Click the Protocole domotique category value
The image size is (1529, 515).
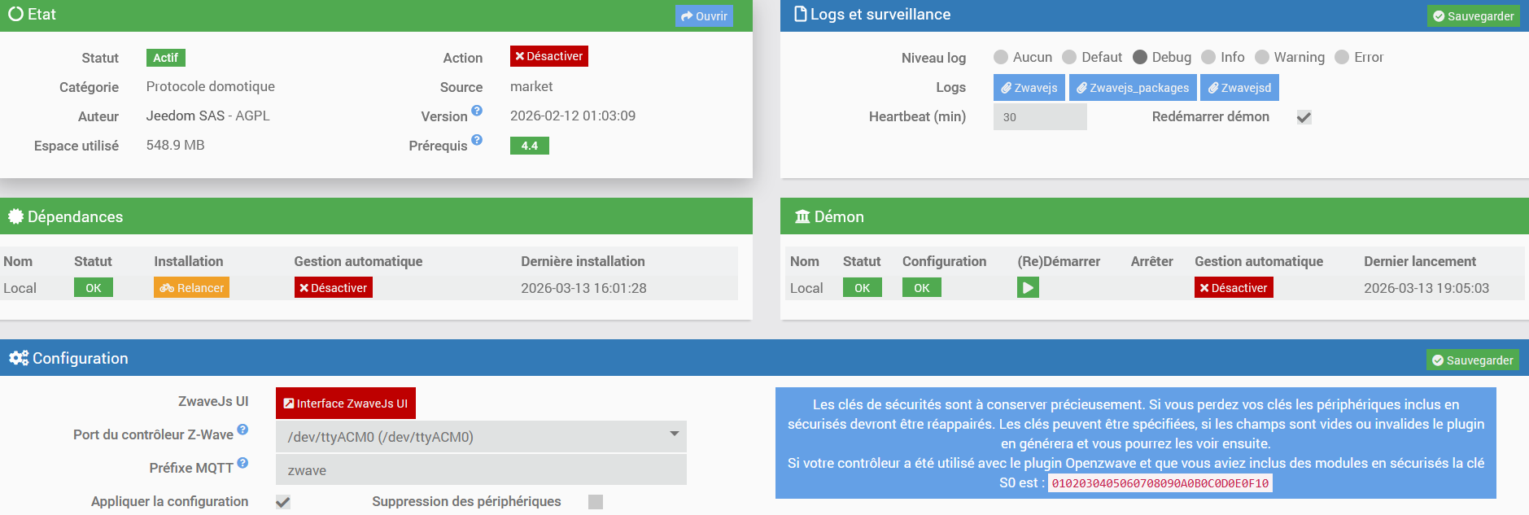[210, 86]
